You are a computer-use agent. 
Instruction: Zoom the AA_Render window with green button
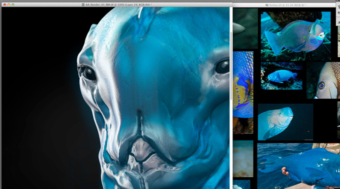click(13, 4)
